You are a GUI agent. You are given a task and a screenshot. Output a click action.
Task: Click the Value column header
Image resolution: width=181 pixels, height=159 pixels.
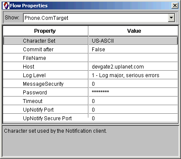(133, 31)
